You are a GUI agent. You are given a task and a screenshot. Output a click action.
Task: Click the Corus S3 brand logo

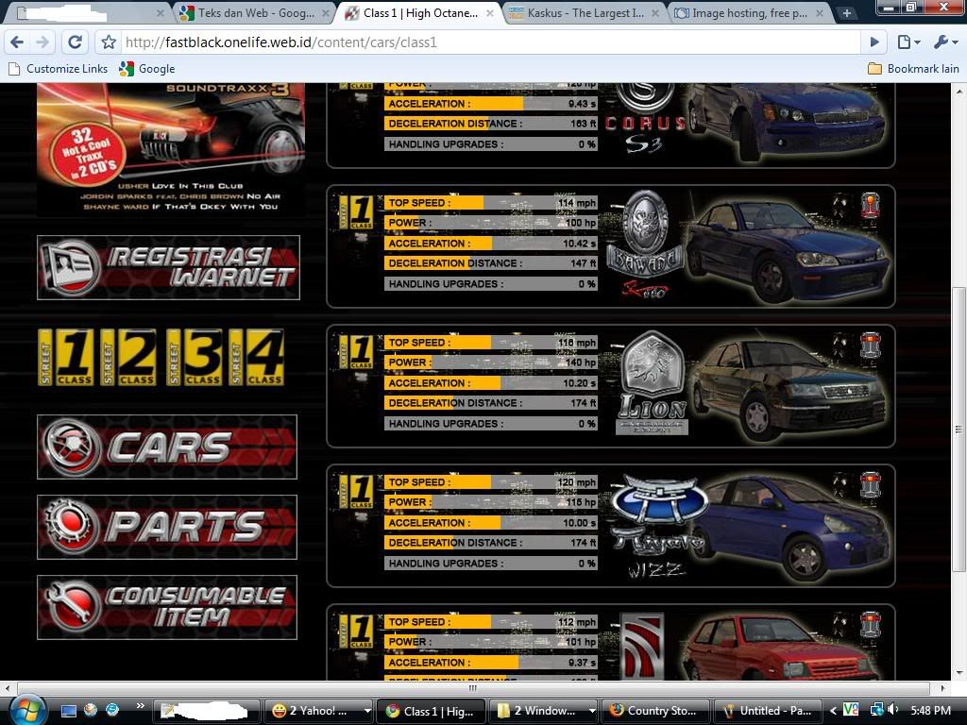coord(645,118)
